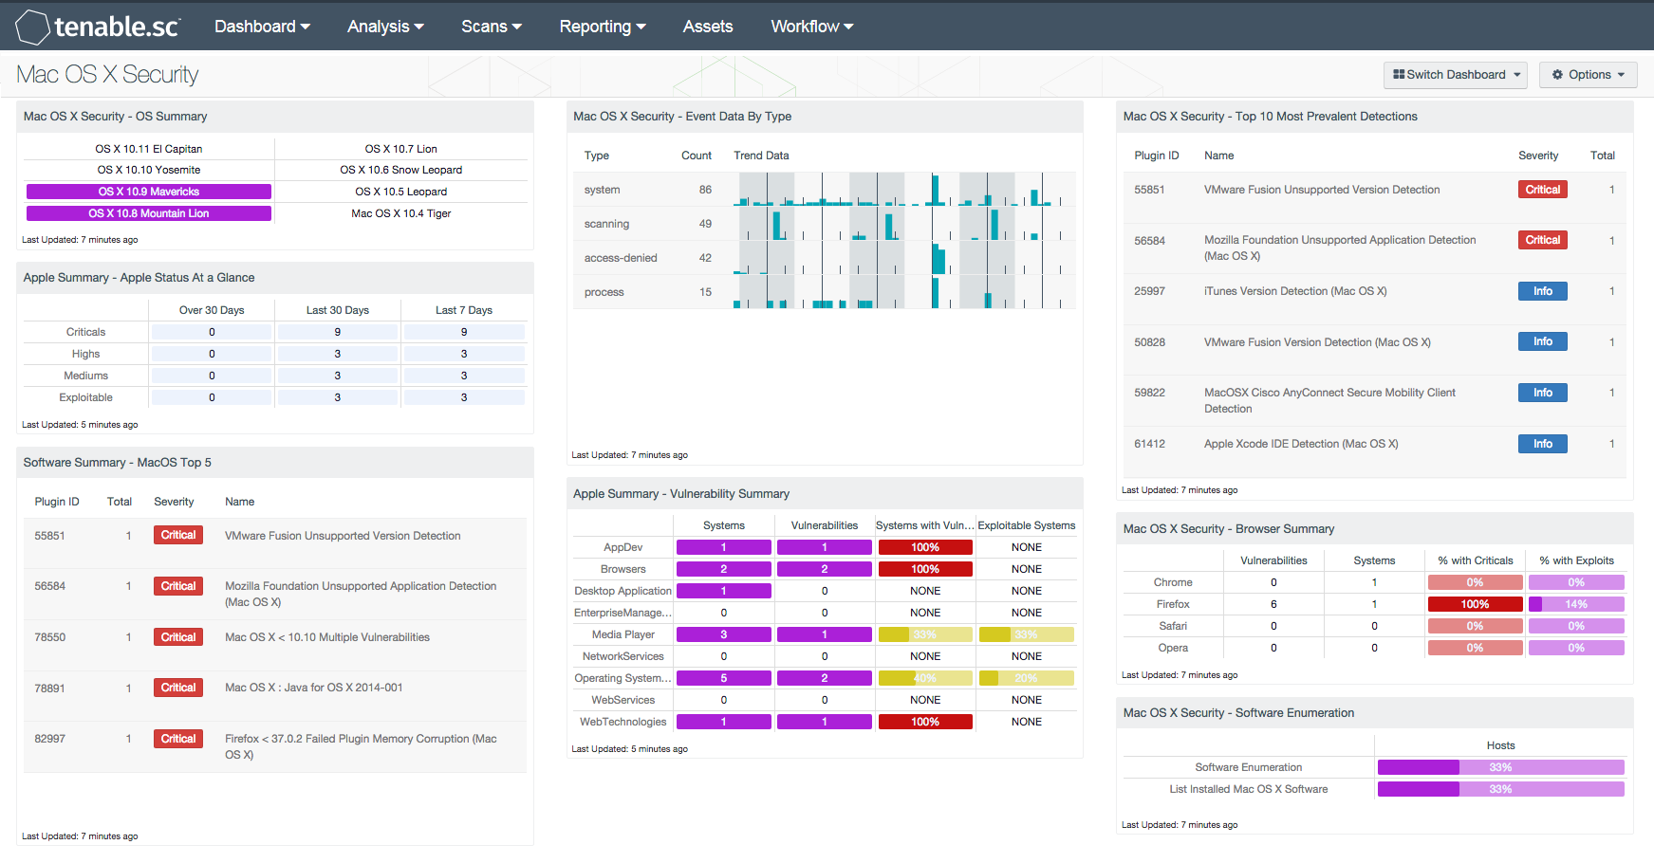Open the Dashboard menu
The height and width of the screenshot is (863, 1654).
click(x=262, y=27)
